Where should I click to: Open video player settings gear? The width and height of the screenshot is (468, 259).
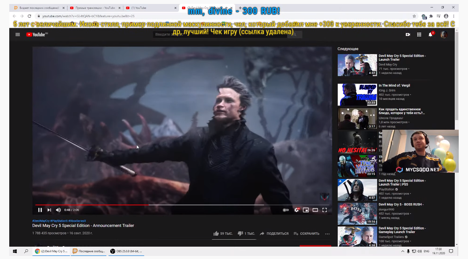[296, 210]
